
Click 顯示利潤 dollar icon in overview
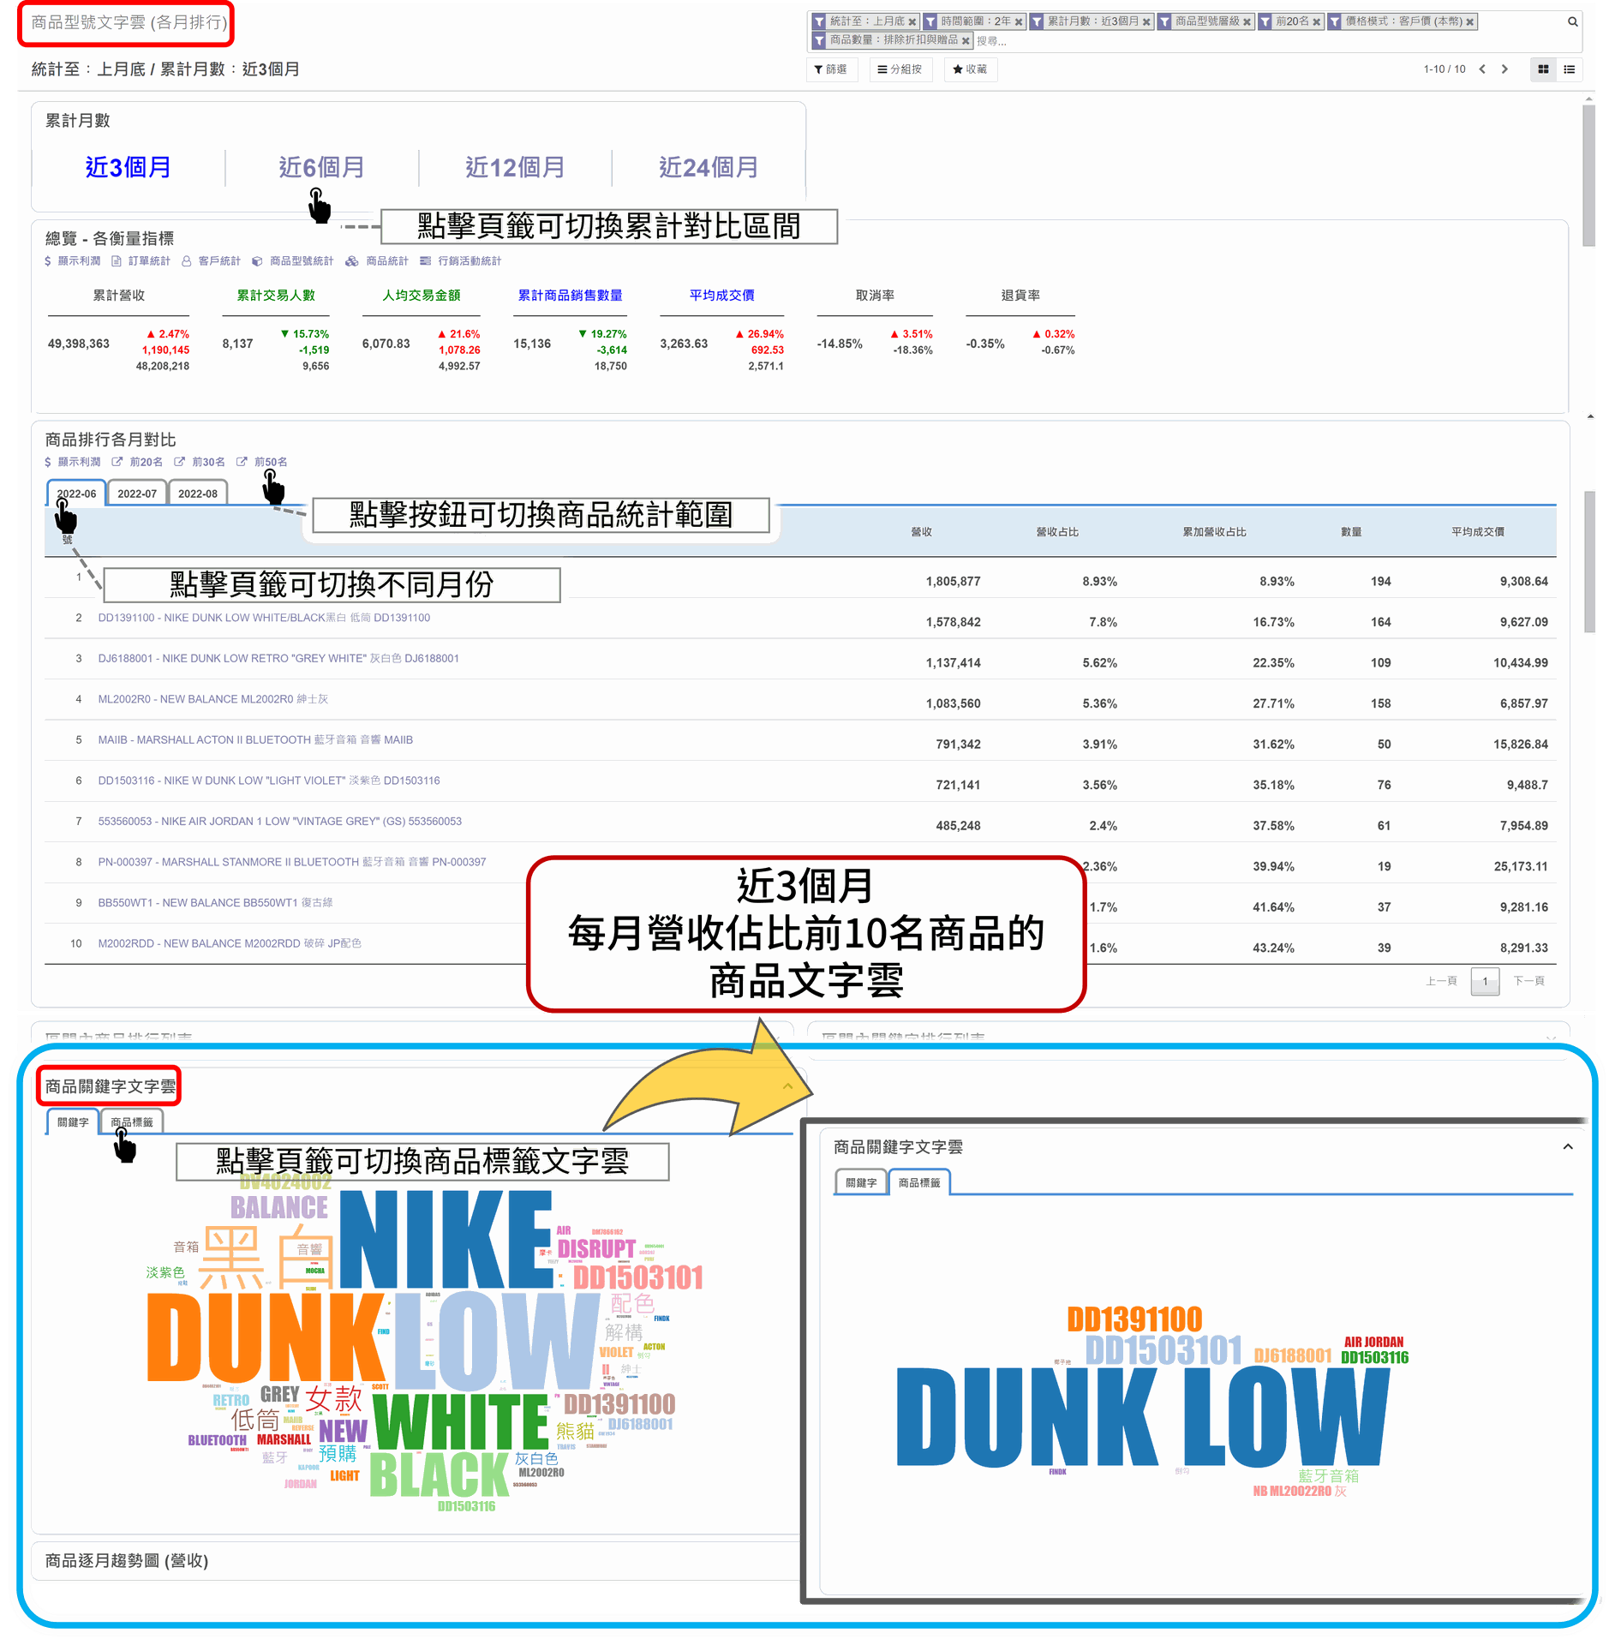pos(48,261)
